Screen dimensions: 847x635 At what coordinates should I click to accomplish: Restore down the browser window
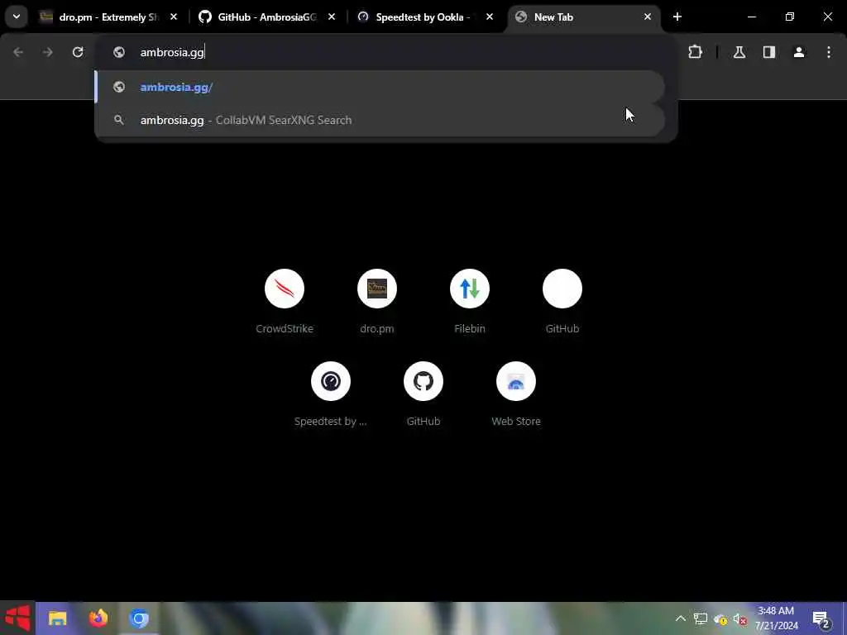tap(790, 17)
